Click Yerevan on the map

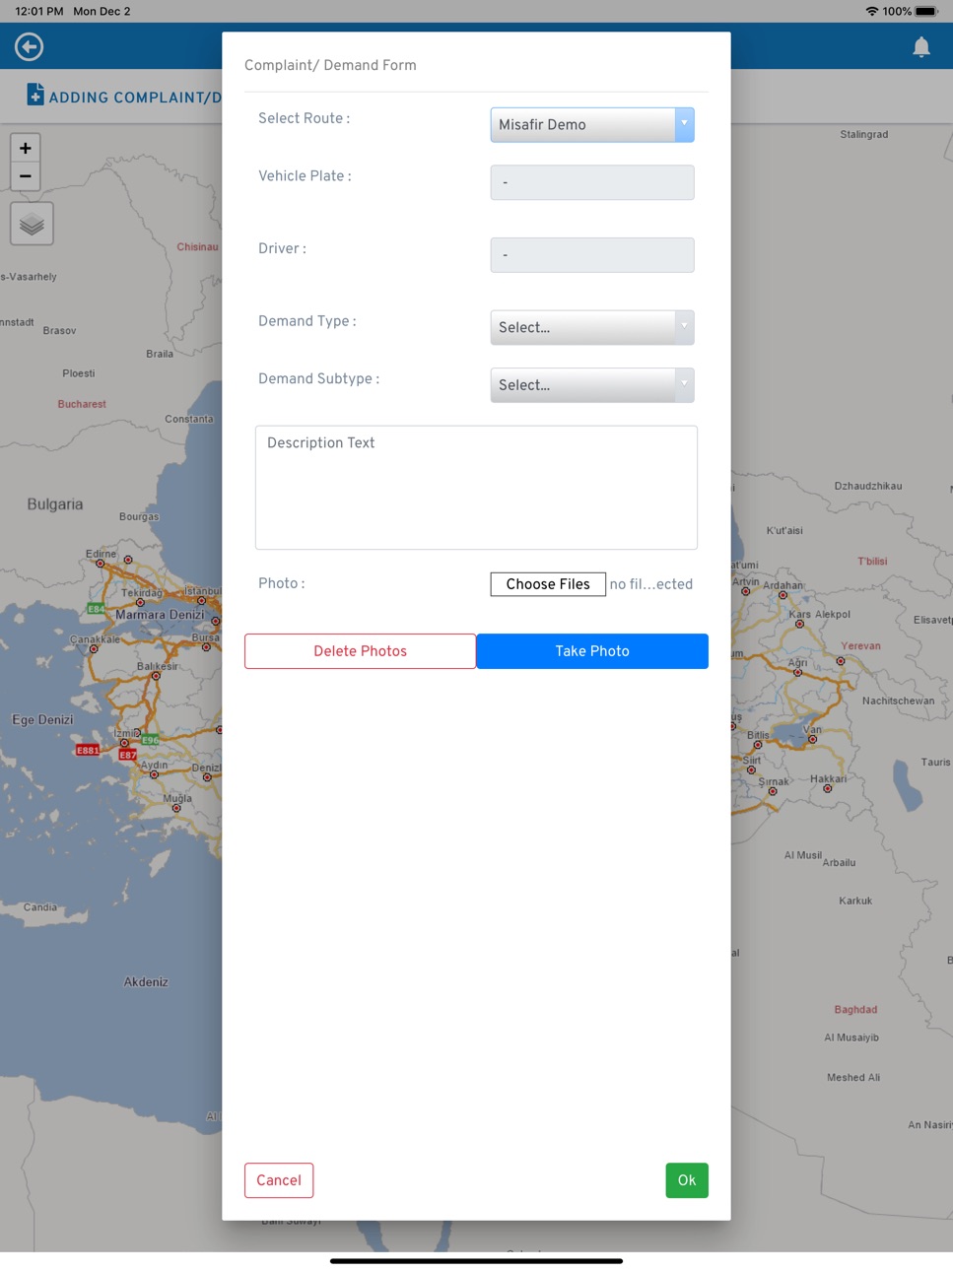860,646
